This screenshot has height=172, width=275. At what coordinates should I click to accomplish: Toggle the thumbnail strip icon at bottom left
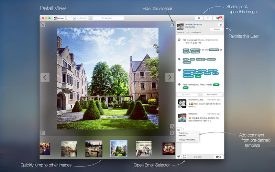(43, 133)
